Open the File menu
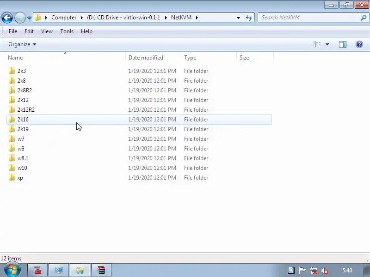This screenshot has width=370, height=277. click(13, 31)
